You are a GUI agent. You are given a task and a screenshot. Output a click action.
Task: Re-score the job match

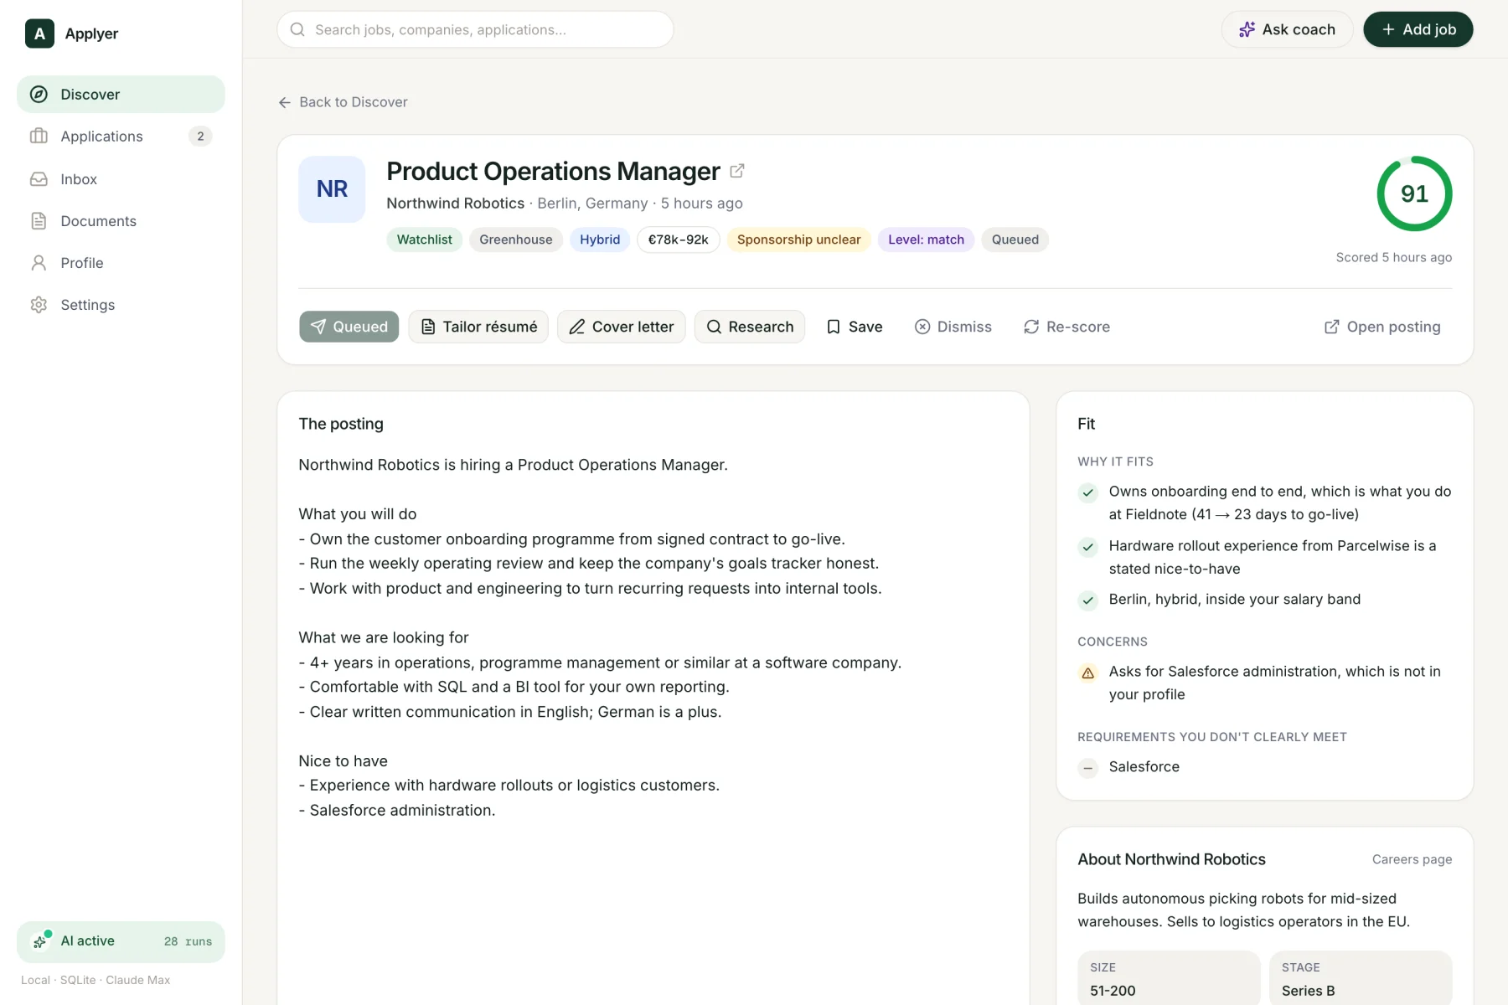coord(1066,327)
